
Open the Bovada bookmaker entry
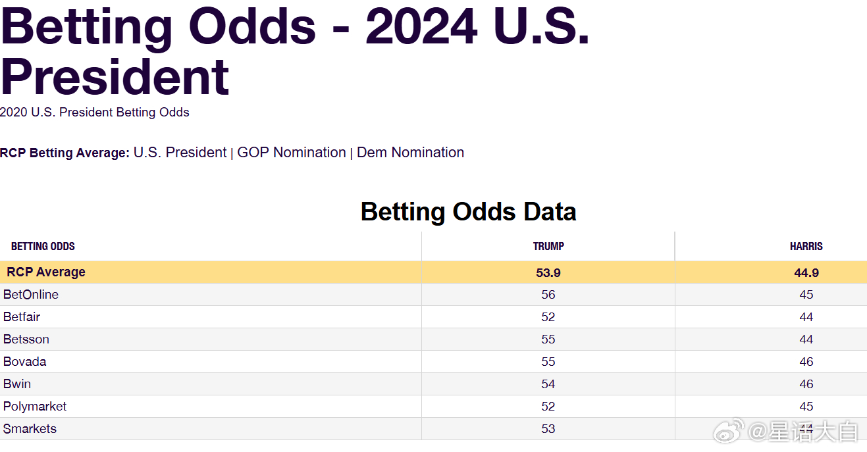point(25,362)
